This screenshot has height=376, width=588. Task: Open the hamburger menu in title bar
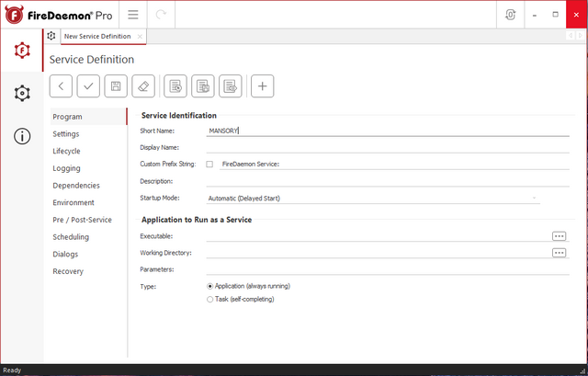click(x=133, y=16)
